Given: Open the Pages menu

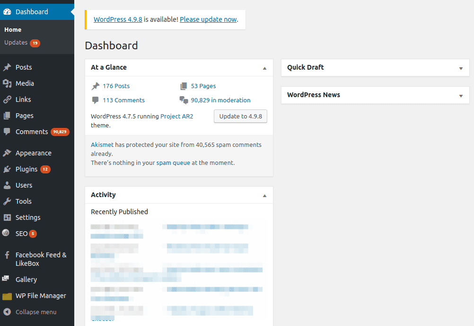Looking at the screenshot, I should click(25, 116).
